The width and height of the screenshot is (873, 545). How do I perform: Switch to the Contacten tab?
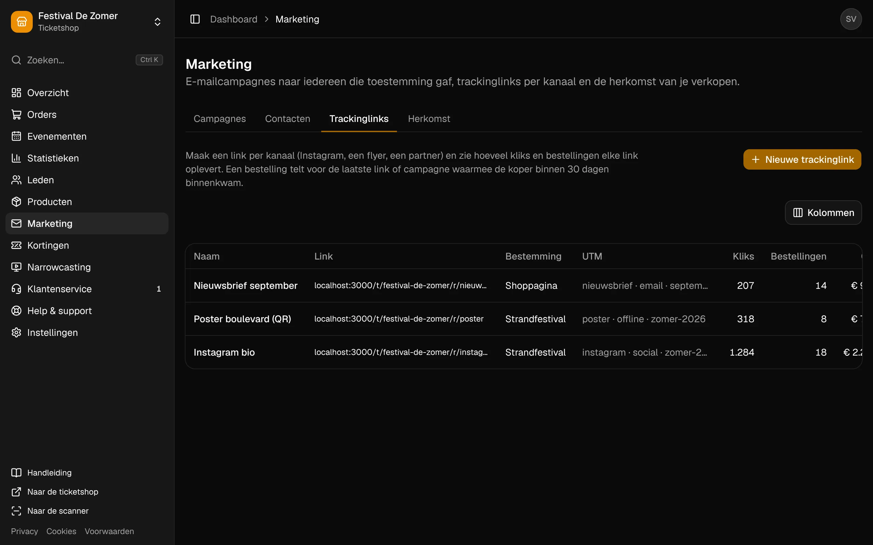pyautogui.click(x=287, y=119)
